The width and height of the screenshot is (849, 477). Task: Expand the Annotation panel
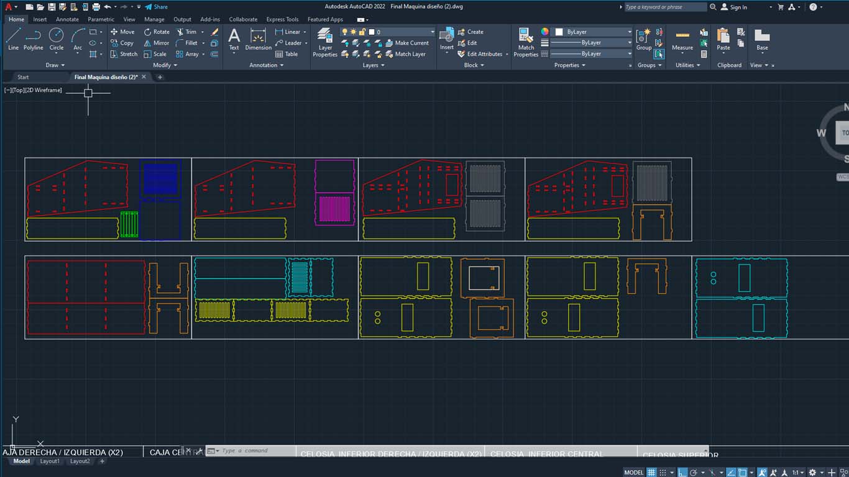(266, 65)
